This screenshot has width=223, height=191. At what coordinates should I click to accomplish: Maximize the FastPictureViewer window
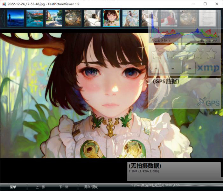(x=205, y=4)
